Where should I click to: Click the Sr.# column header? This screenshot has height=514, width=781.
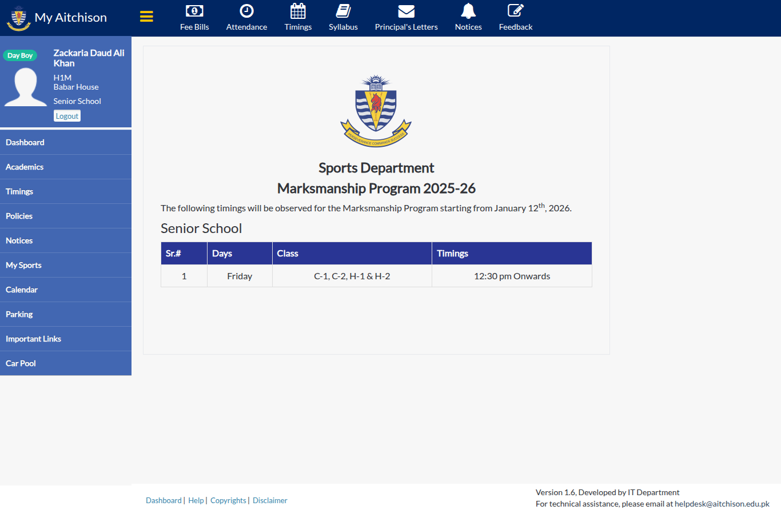[x=184, y=253]
